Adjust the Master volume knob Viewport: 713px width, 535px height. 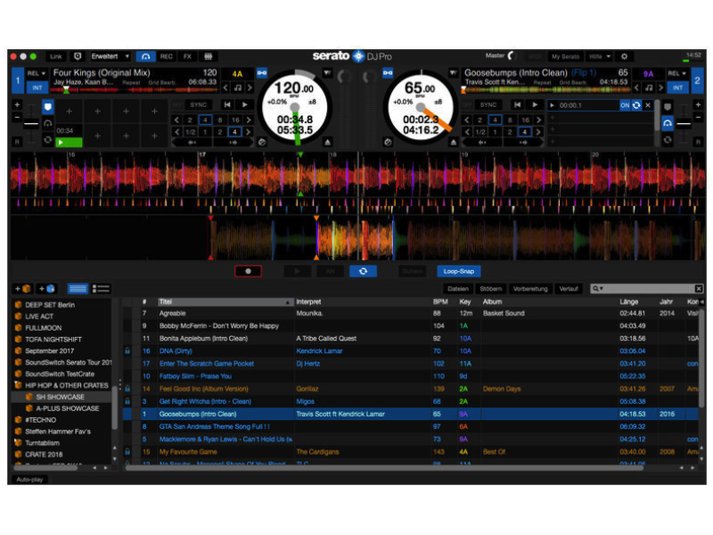[x=512, y=56]
